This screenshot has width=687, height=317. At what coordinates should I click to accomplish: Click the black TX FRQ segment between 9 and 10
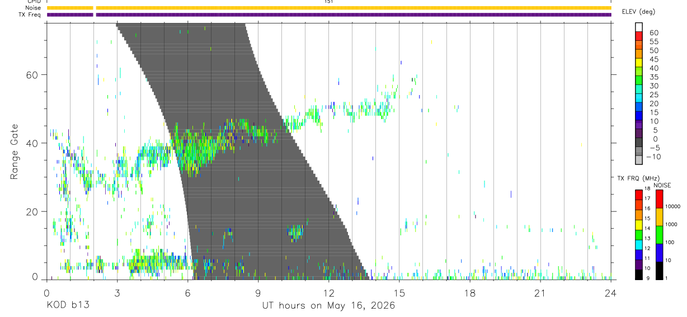click(x=638, y=275)
